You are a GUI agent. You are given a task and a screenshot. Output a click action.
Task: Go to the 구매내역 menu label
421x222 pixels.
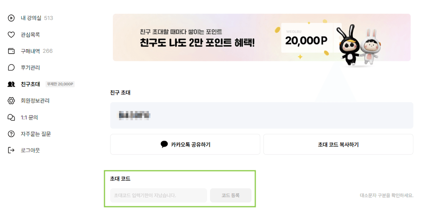[x=31, y=51]
